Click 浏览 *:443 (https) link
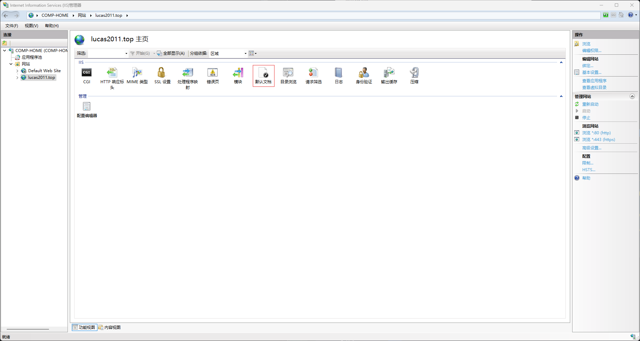The image size is (640, 341). pyautogui.click(x=598, y=140)
